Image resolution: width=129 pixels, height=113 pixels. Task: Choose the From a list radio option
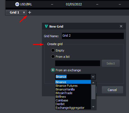click(53, 57)
